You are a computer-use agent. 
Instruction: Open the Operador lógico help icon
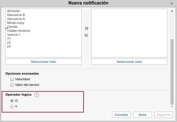click(37, 95)
